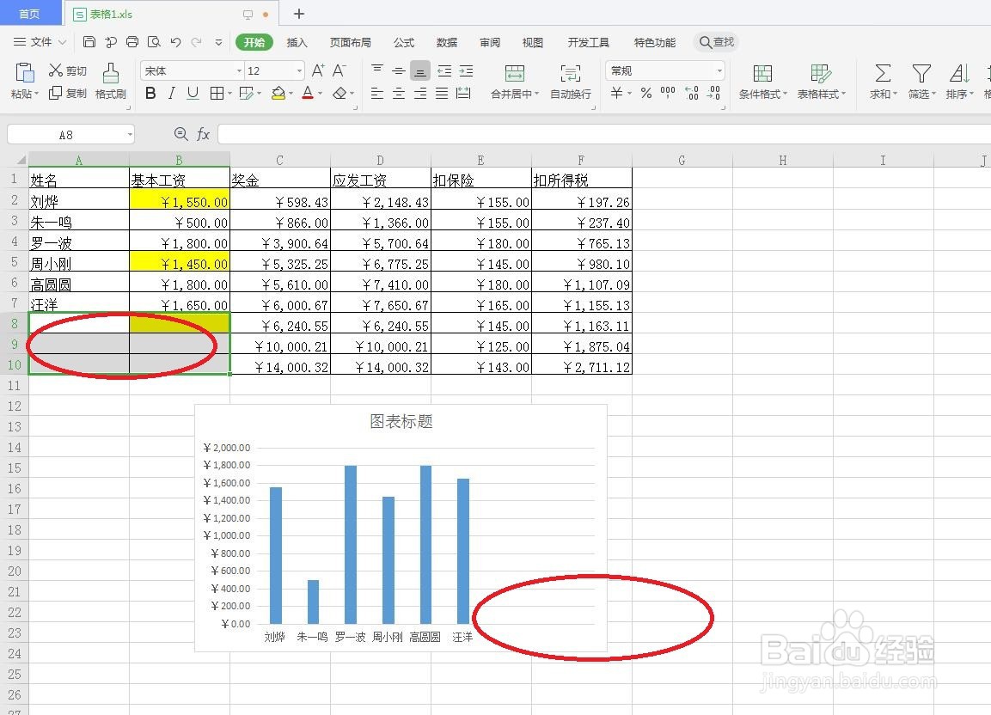
Task: Align text right
Action: (420, 94)
